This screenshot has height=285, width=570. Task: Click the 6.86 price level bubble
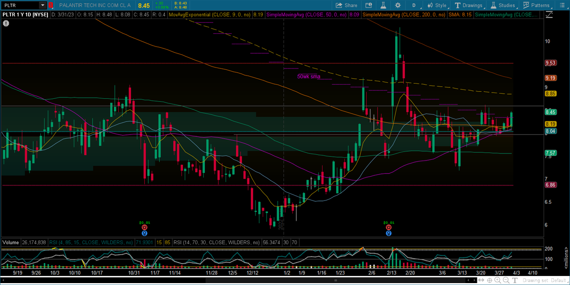coord(551,185)
